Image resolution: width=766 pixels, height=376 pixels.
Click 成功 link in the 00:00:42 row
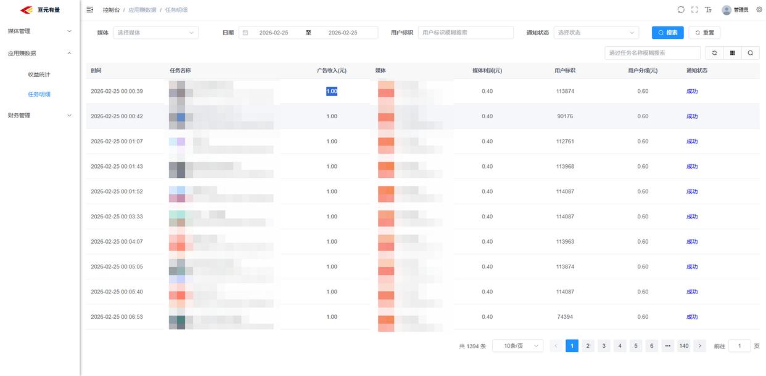tap(692, 116)
